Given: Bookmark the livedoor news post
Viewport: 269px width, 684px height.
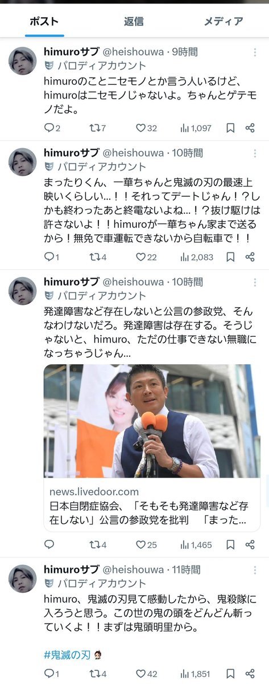Looking at the screenshot, I should point(230,545).
